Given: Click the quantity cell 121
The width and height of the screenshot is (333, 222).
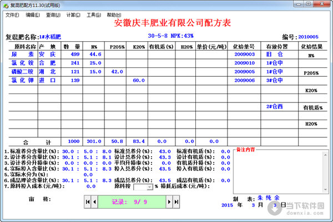Looking at the screenshot, I should point(75,72).
